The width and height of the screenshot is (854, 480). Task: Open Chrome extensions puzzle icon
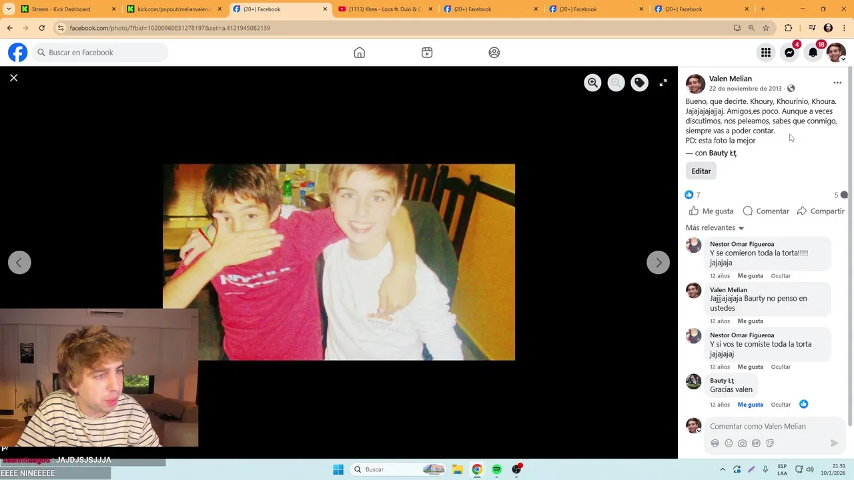pyautogui.click(x=789, y=28)
